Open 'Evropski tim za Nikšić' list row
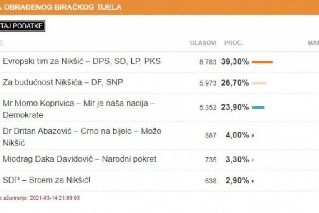This screenshot has height=213, width=319. pyautogui.click(x=81, y=61)
